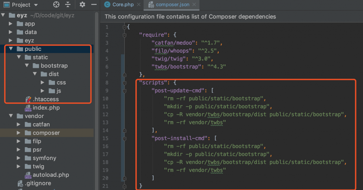This screenshot has width=363, height=190.
Task: Collapse the eyz root project folder
Action: (3, 15)
